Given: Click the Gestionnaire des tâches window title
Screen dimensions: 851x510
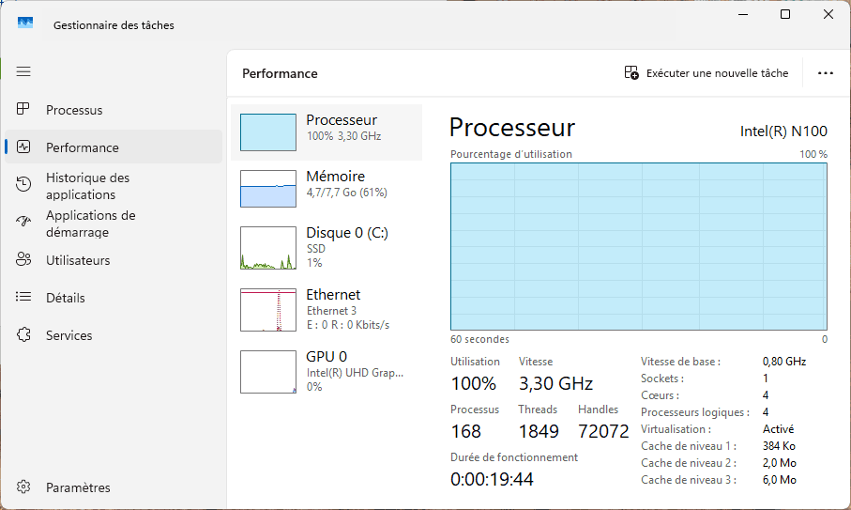Looking at the screenshot, I should pyautogui.click(x=114, y=25).
